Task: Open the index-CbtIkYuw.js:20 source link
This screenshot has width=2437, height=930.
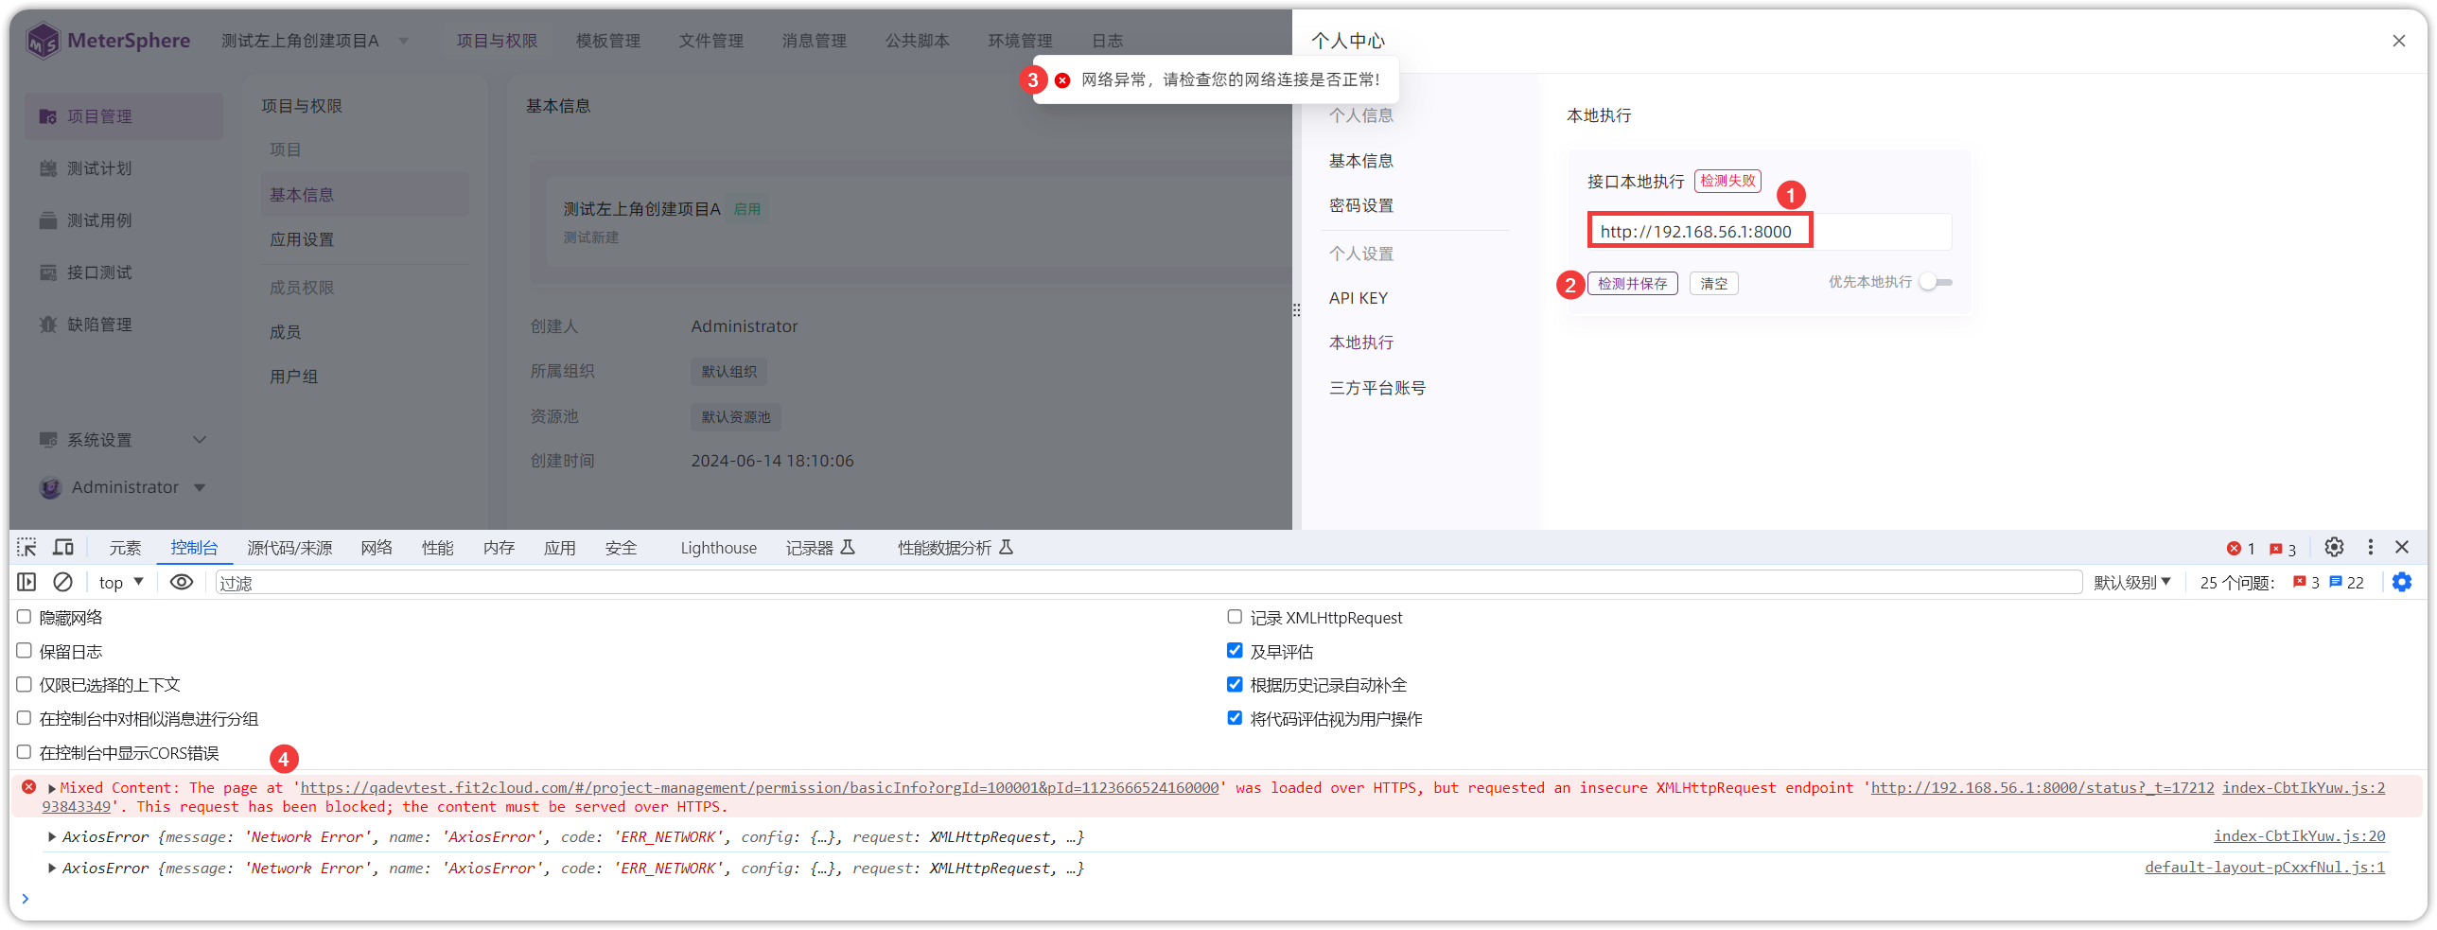Action: tap(2299, 836)
